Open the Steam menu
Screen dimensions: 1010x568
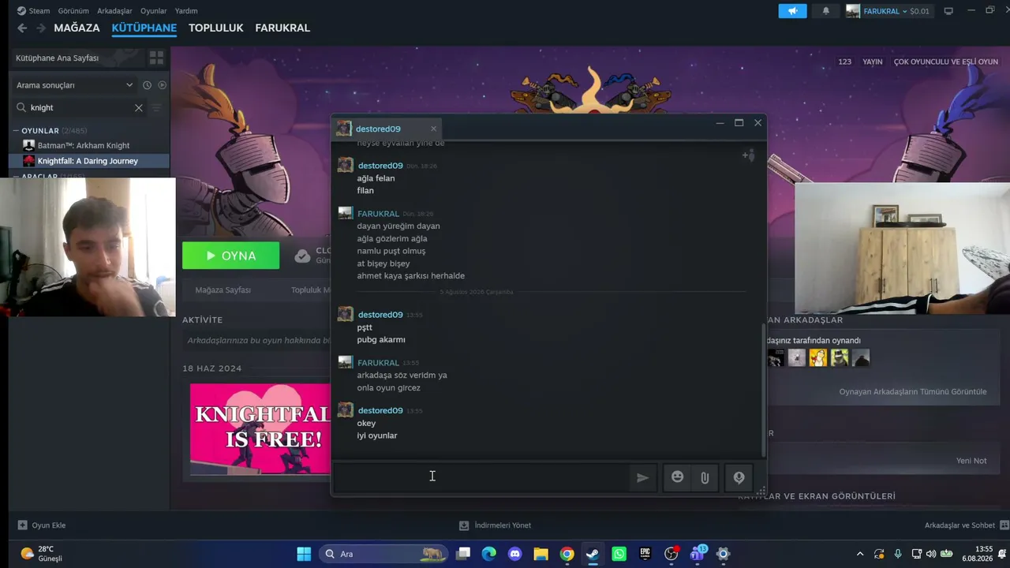pos(33,11)
